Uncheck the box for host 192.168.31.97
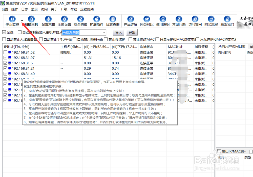The width and height of the screenshot is (253, 177). tap(5, 58)
